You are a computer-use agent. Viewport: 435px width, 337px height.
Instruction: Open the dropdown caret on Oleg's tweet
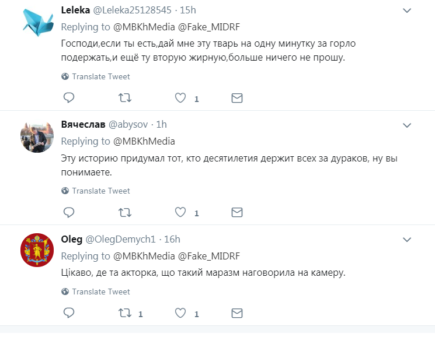pos(407,240)
